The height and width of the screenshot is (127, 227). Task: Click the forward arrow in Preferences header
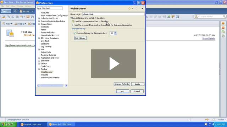136,8
